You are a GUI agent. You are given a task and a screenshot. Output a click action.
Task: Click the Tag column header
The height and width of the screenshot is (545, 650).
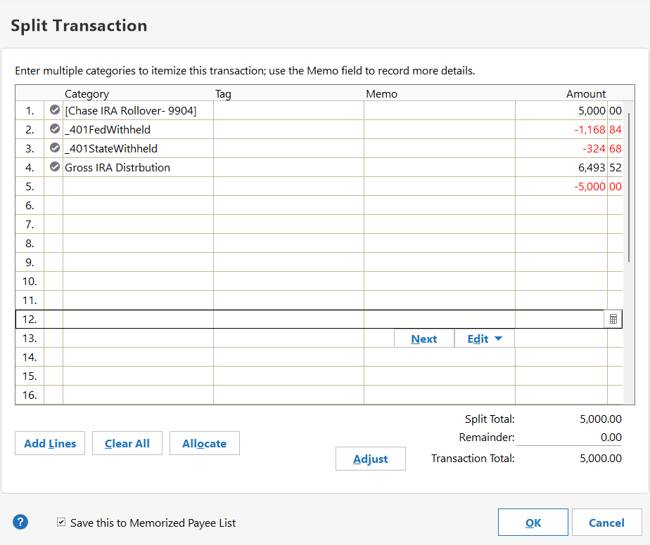coord(223,94)
